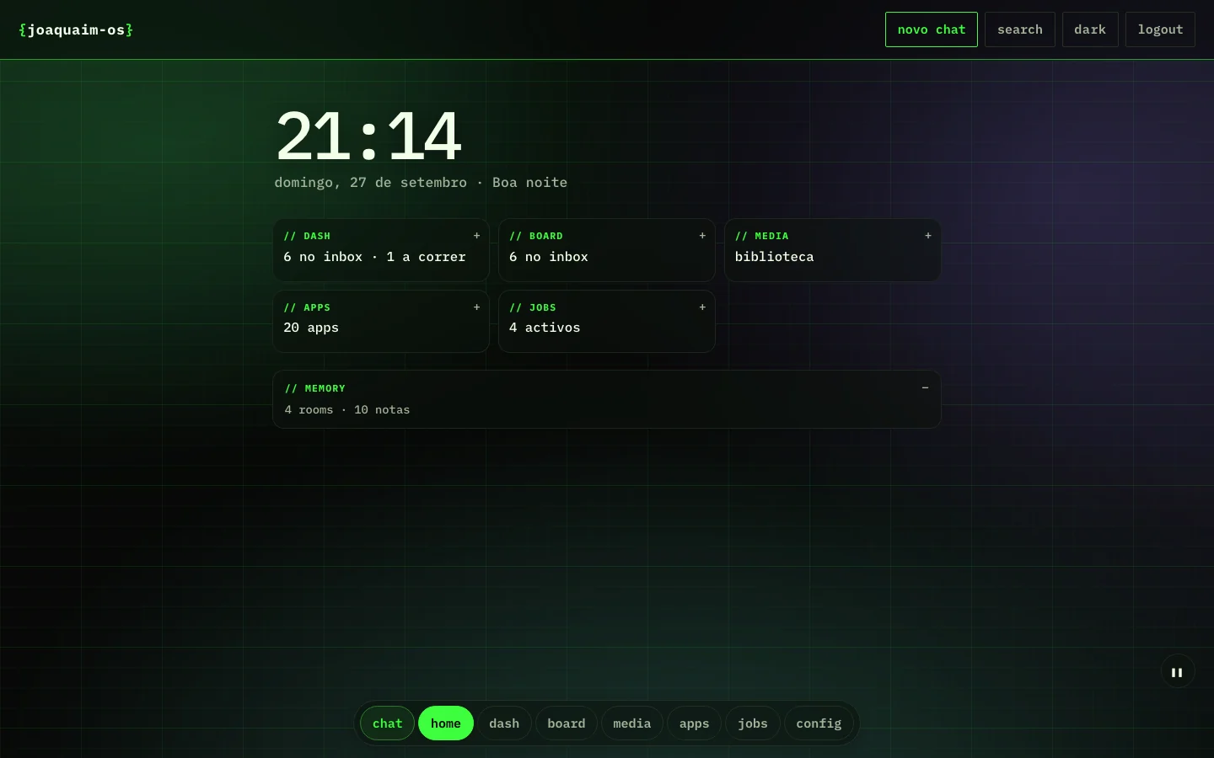The width and height of the screenshot is (1214, 758).
Task: Click the '4 rooms · 10 notas' memory text
Action: [x=347, y=410]
